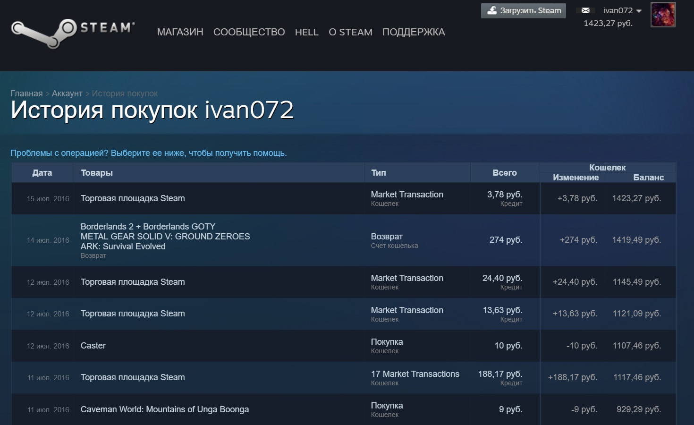Expand the ivan072 account dropdown
The image size is (694, 425).
pos(622,10)
